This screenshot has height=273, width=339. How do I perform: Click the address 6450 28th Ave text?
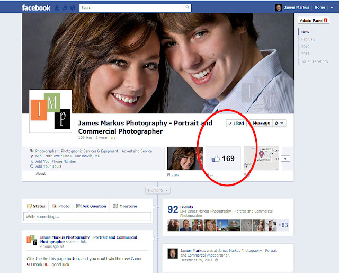(x=67, y=156)
